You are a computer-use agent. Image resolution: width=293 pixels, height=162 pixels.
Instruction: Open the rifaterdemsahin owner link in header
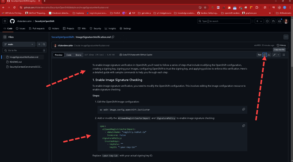(x=24, y=21)
